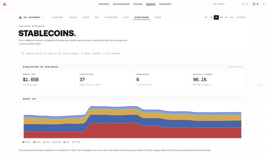Click the magnifier icon in the top search box
Viewport: 267px width, 159px height.
(214, 4)
